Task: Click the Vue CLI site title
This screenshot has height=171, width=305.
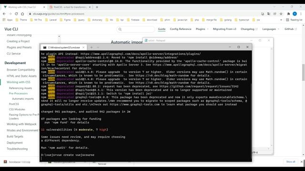Action: point(11,29)
